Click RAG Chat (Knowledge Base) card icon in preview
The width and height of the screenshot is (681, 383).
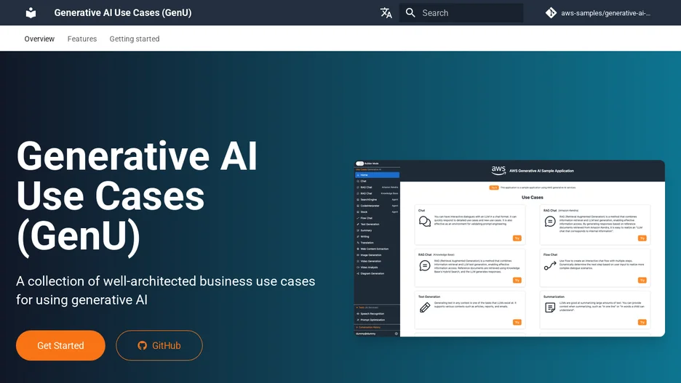pyautogui.click(x=425, y=265)
